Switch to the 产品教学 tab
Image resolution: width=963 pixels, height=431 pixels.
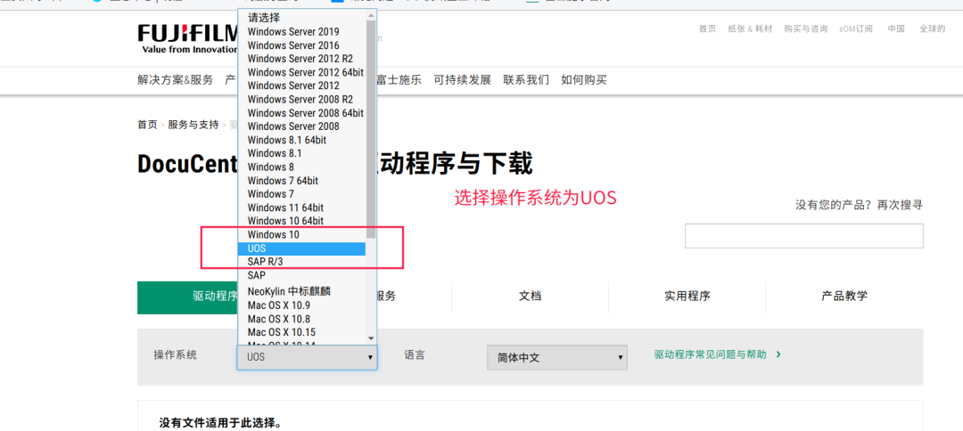click(844, 297)
